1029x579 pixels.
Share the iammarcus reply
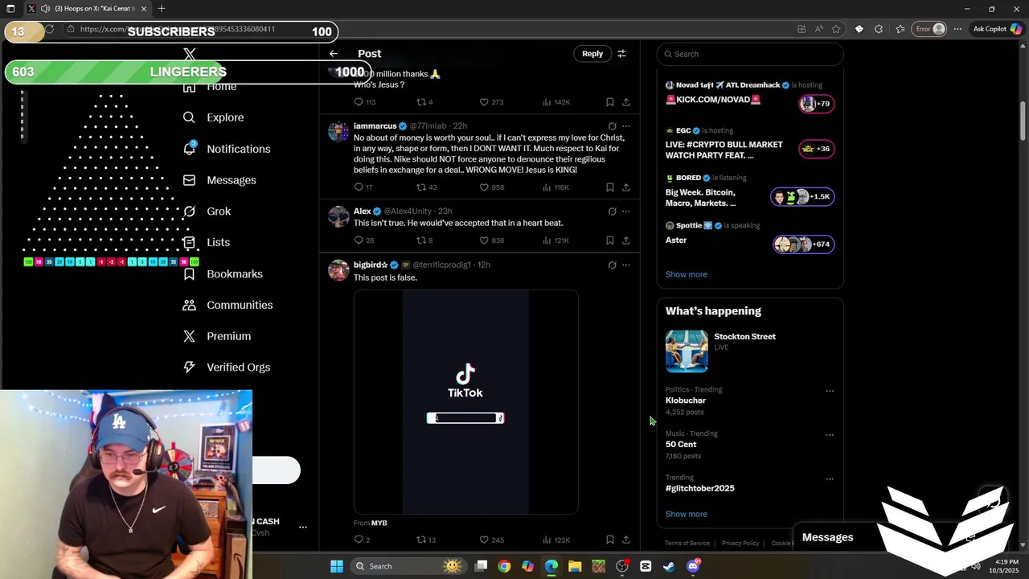(x=626, y=187)
